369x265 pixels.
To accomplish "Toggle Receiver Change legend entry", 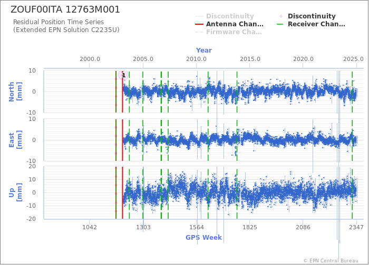I will [x=311, y=24].
